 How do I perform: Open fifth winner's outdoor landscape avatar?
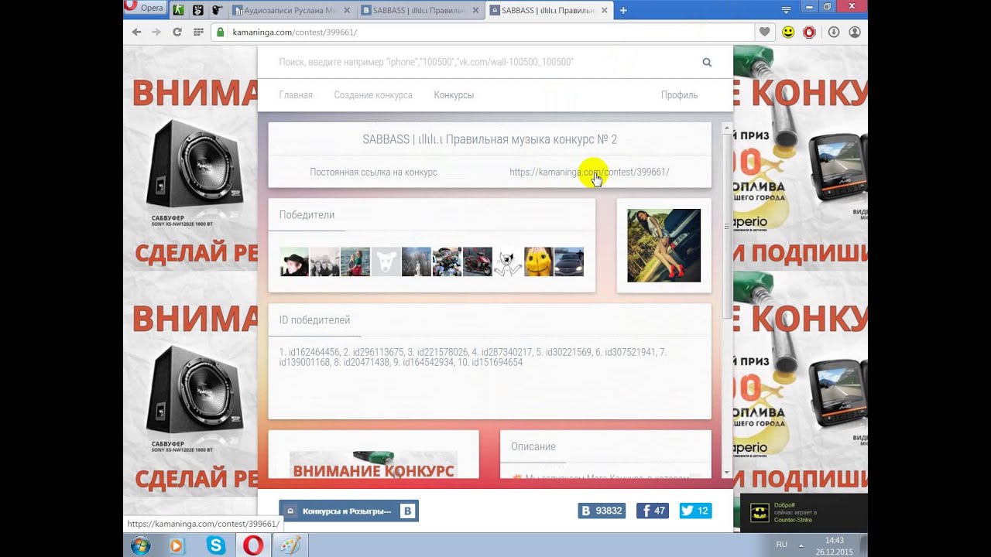pos(417,261)
